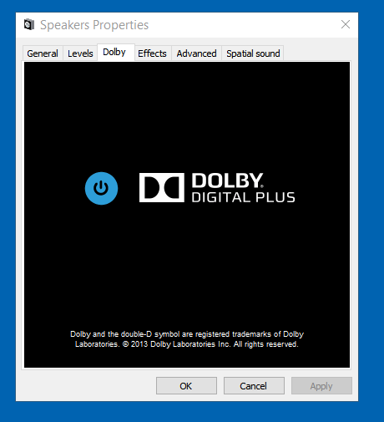Go to the Effects tab
This screenshot has width=384, height=422.
[x=152, y=53]
